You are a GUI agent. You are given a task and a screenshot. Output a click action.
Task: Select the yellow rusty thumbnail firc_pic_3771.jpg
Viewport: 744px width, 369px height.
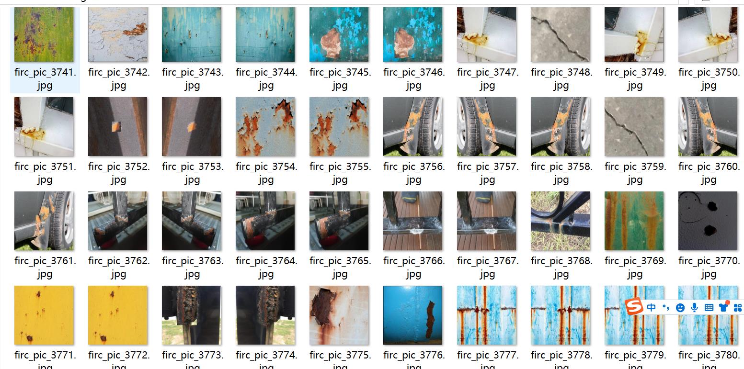pos(44,315)
